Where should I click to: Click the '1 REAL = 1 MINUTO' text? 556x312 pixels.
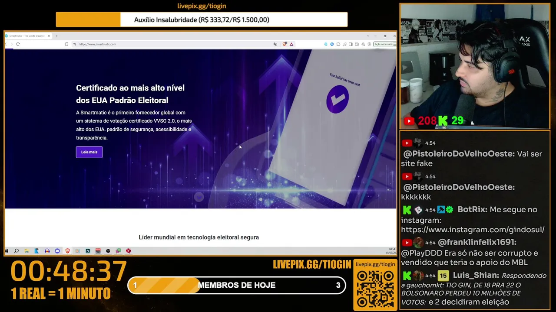tap(61, 294)
